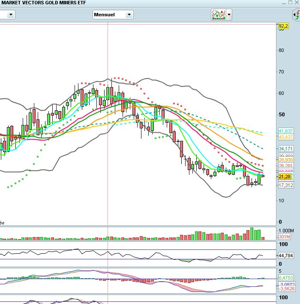Click the cyan 41,637 value label
Image resolution: width=300 pixels, height=304 pixels.
click(x=286, y=131)
